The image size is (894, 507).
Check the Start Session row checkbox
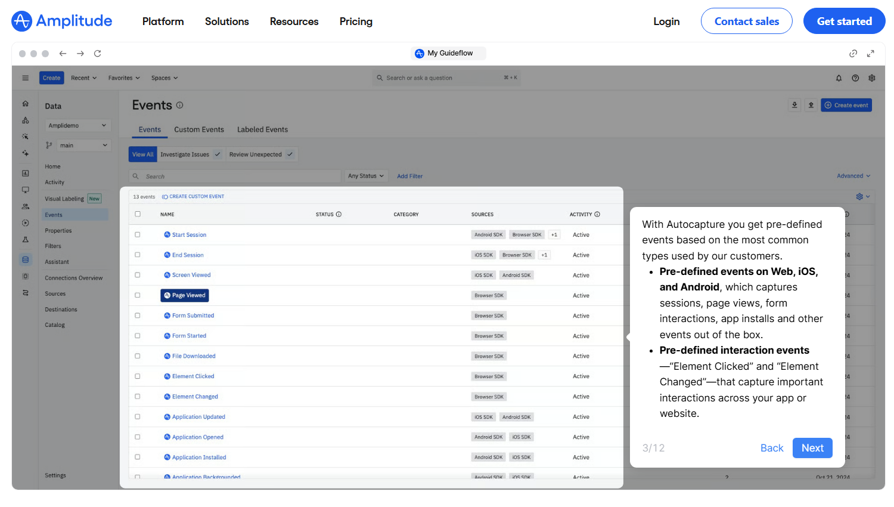coord(138,235)
